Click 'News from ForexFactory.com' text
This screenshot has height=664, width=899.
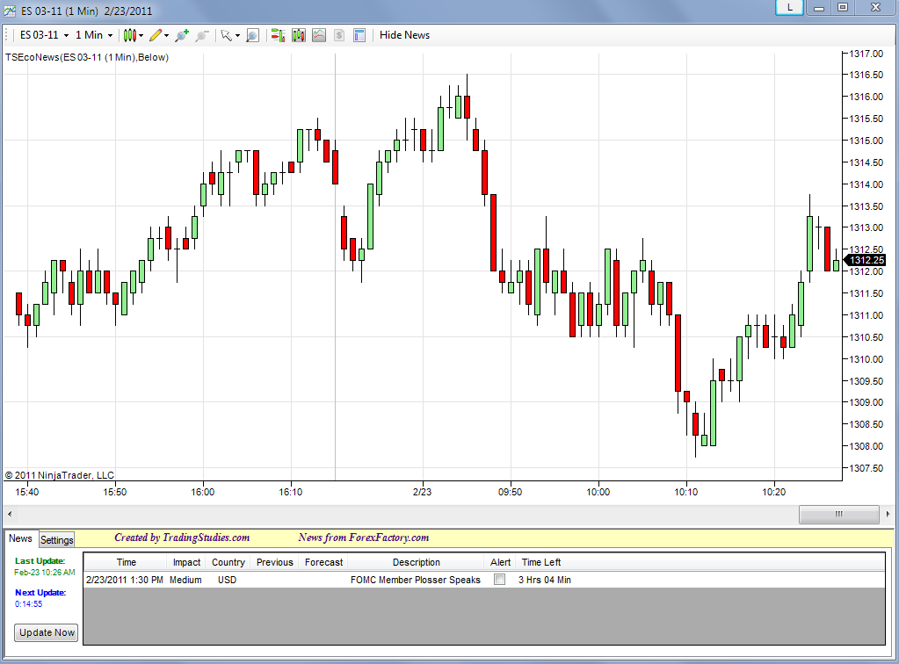pos(364,538)
